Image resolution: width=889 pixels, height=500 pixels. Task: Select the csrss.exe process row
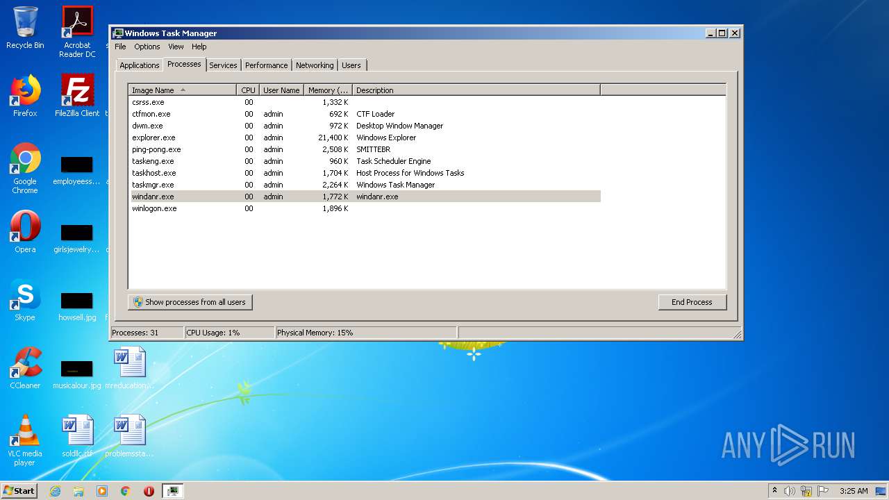tap(365, 102)
